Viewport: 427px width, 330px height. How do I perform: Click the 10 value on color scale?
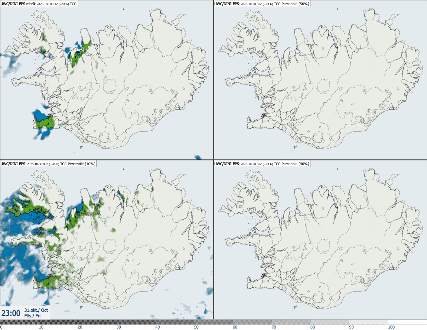coord(41,327)
